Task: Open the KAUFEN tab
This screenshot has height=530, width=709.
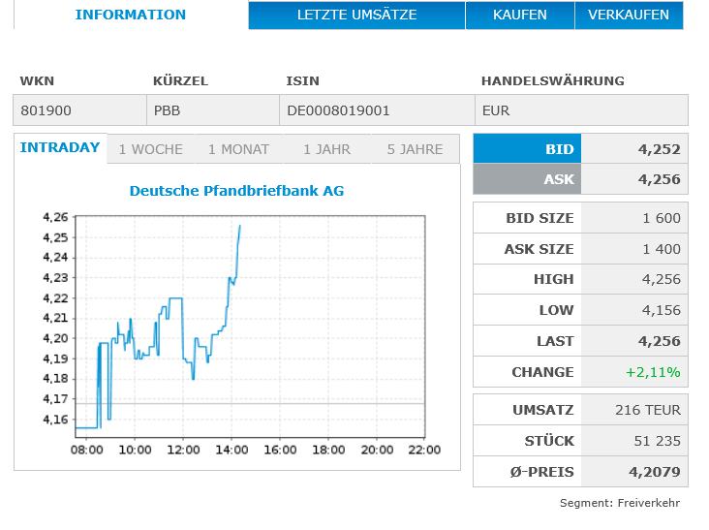Action: coord(520,16)
